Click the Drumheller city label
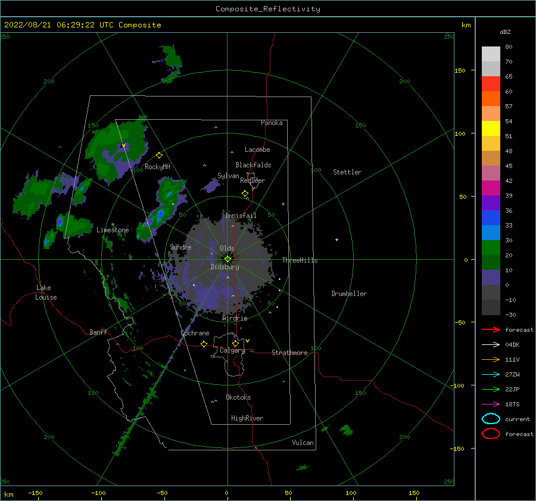This screenshot has width=536, height=501. tap(349, 294)
